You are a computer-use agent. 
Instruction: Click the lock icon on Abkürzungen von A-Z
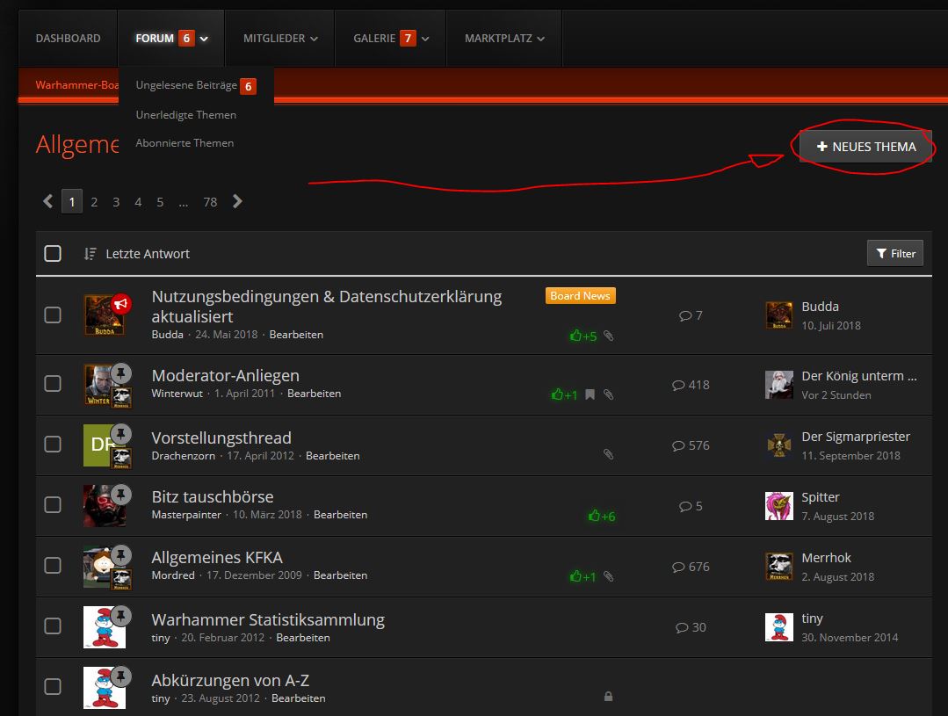pyautogui.click(x=608, y=697)
